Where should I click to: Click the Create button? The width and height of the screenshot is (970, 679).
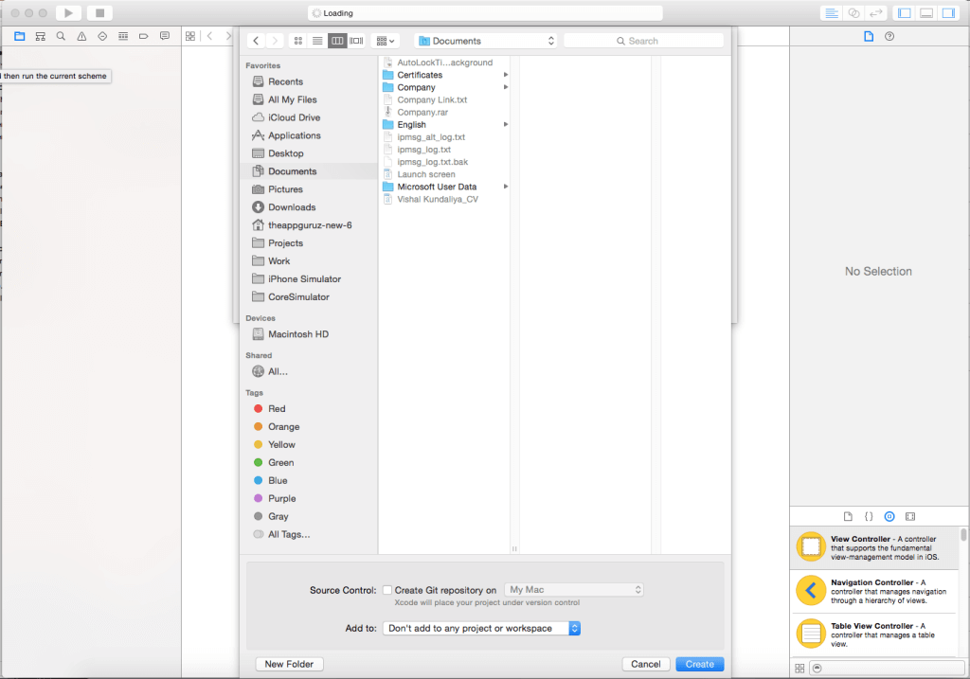[700, 664]
